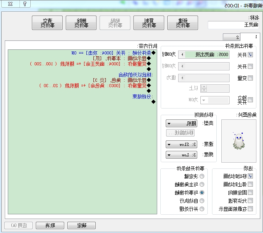Screen dimensions: 263x233
Task: Select the 除此以外的场合 line
Action: pos(135,75)
